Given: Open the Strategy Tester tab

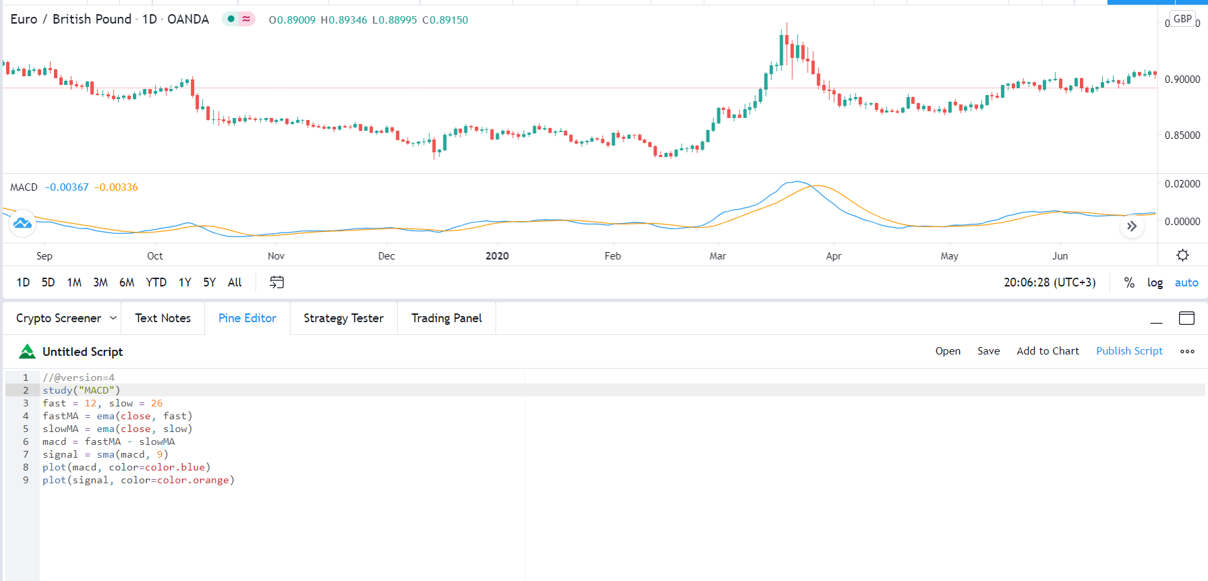Looking at the screenshot, I should coord(343,318).
